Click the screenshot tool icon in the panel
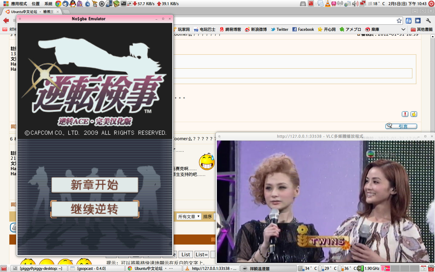The width and height of the screenshot is (435, 272). pos(130,4)
